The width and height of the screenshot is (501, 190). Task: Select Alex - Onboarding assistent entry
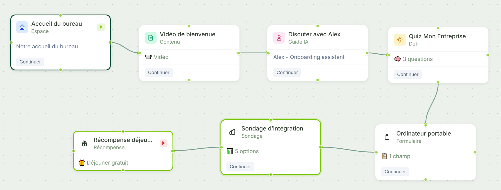[x=309, y=57]
